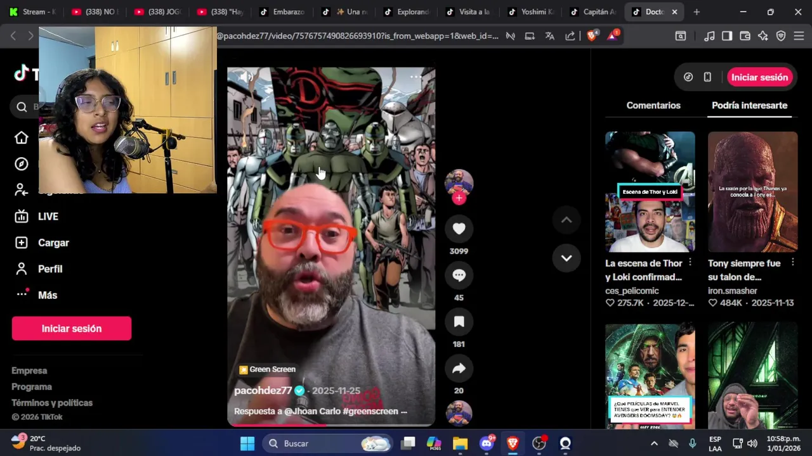This screenshot has width=812, height=456.
Task: Open the spinning sound disc avatar
Action: point(459,413)
